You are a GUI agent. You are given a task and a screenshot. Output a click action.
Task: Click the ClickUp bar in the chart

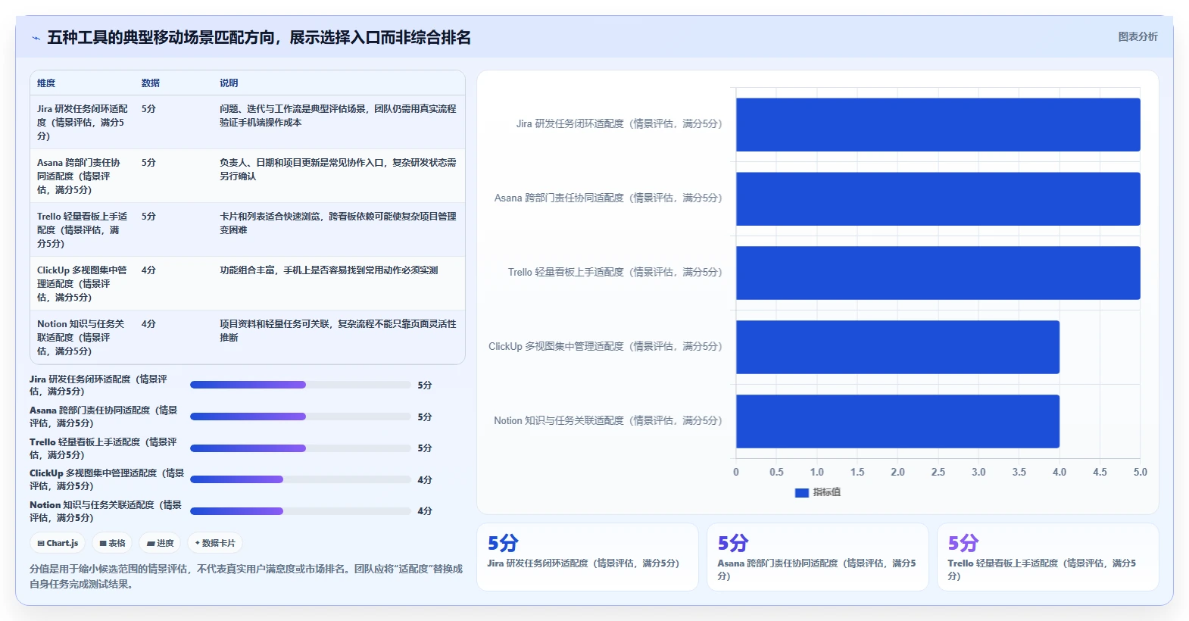pyautogui.click(x=897, y=347)
